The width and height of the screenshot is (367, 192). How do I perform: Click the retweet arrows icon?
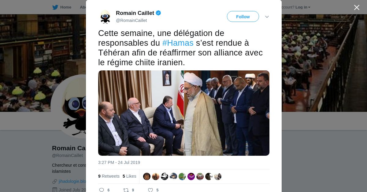click(x=126, y=190)
